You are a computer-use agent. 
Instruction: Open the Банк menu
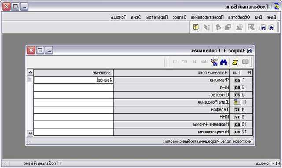[271, 17]
